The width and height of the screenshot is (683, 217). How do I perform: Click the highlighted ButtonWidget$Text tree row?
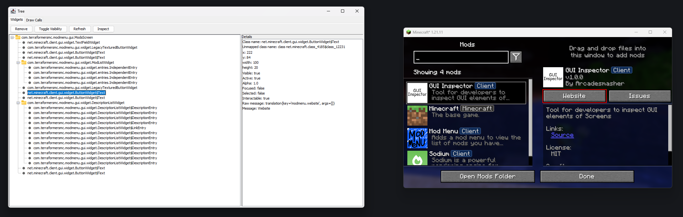tap(66, 93)
